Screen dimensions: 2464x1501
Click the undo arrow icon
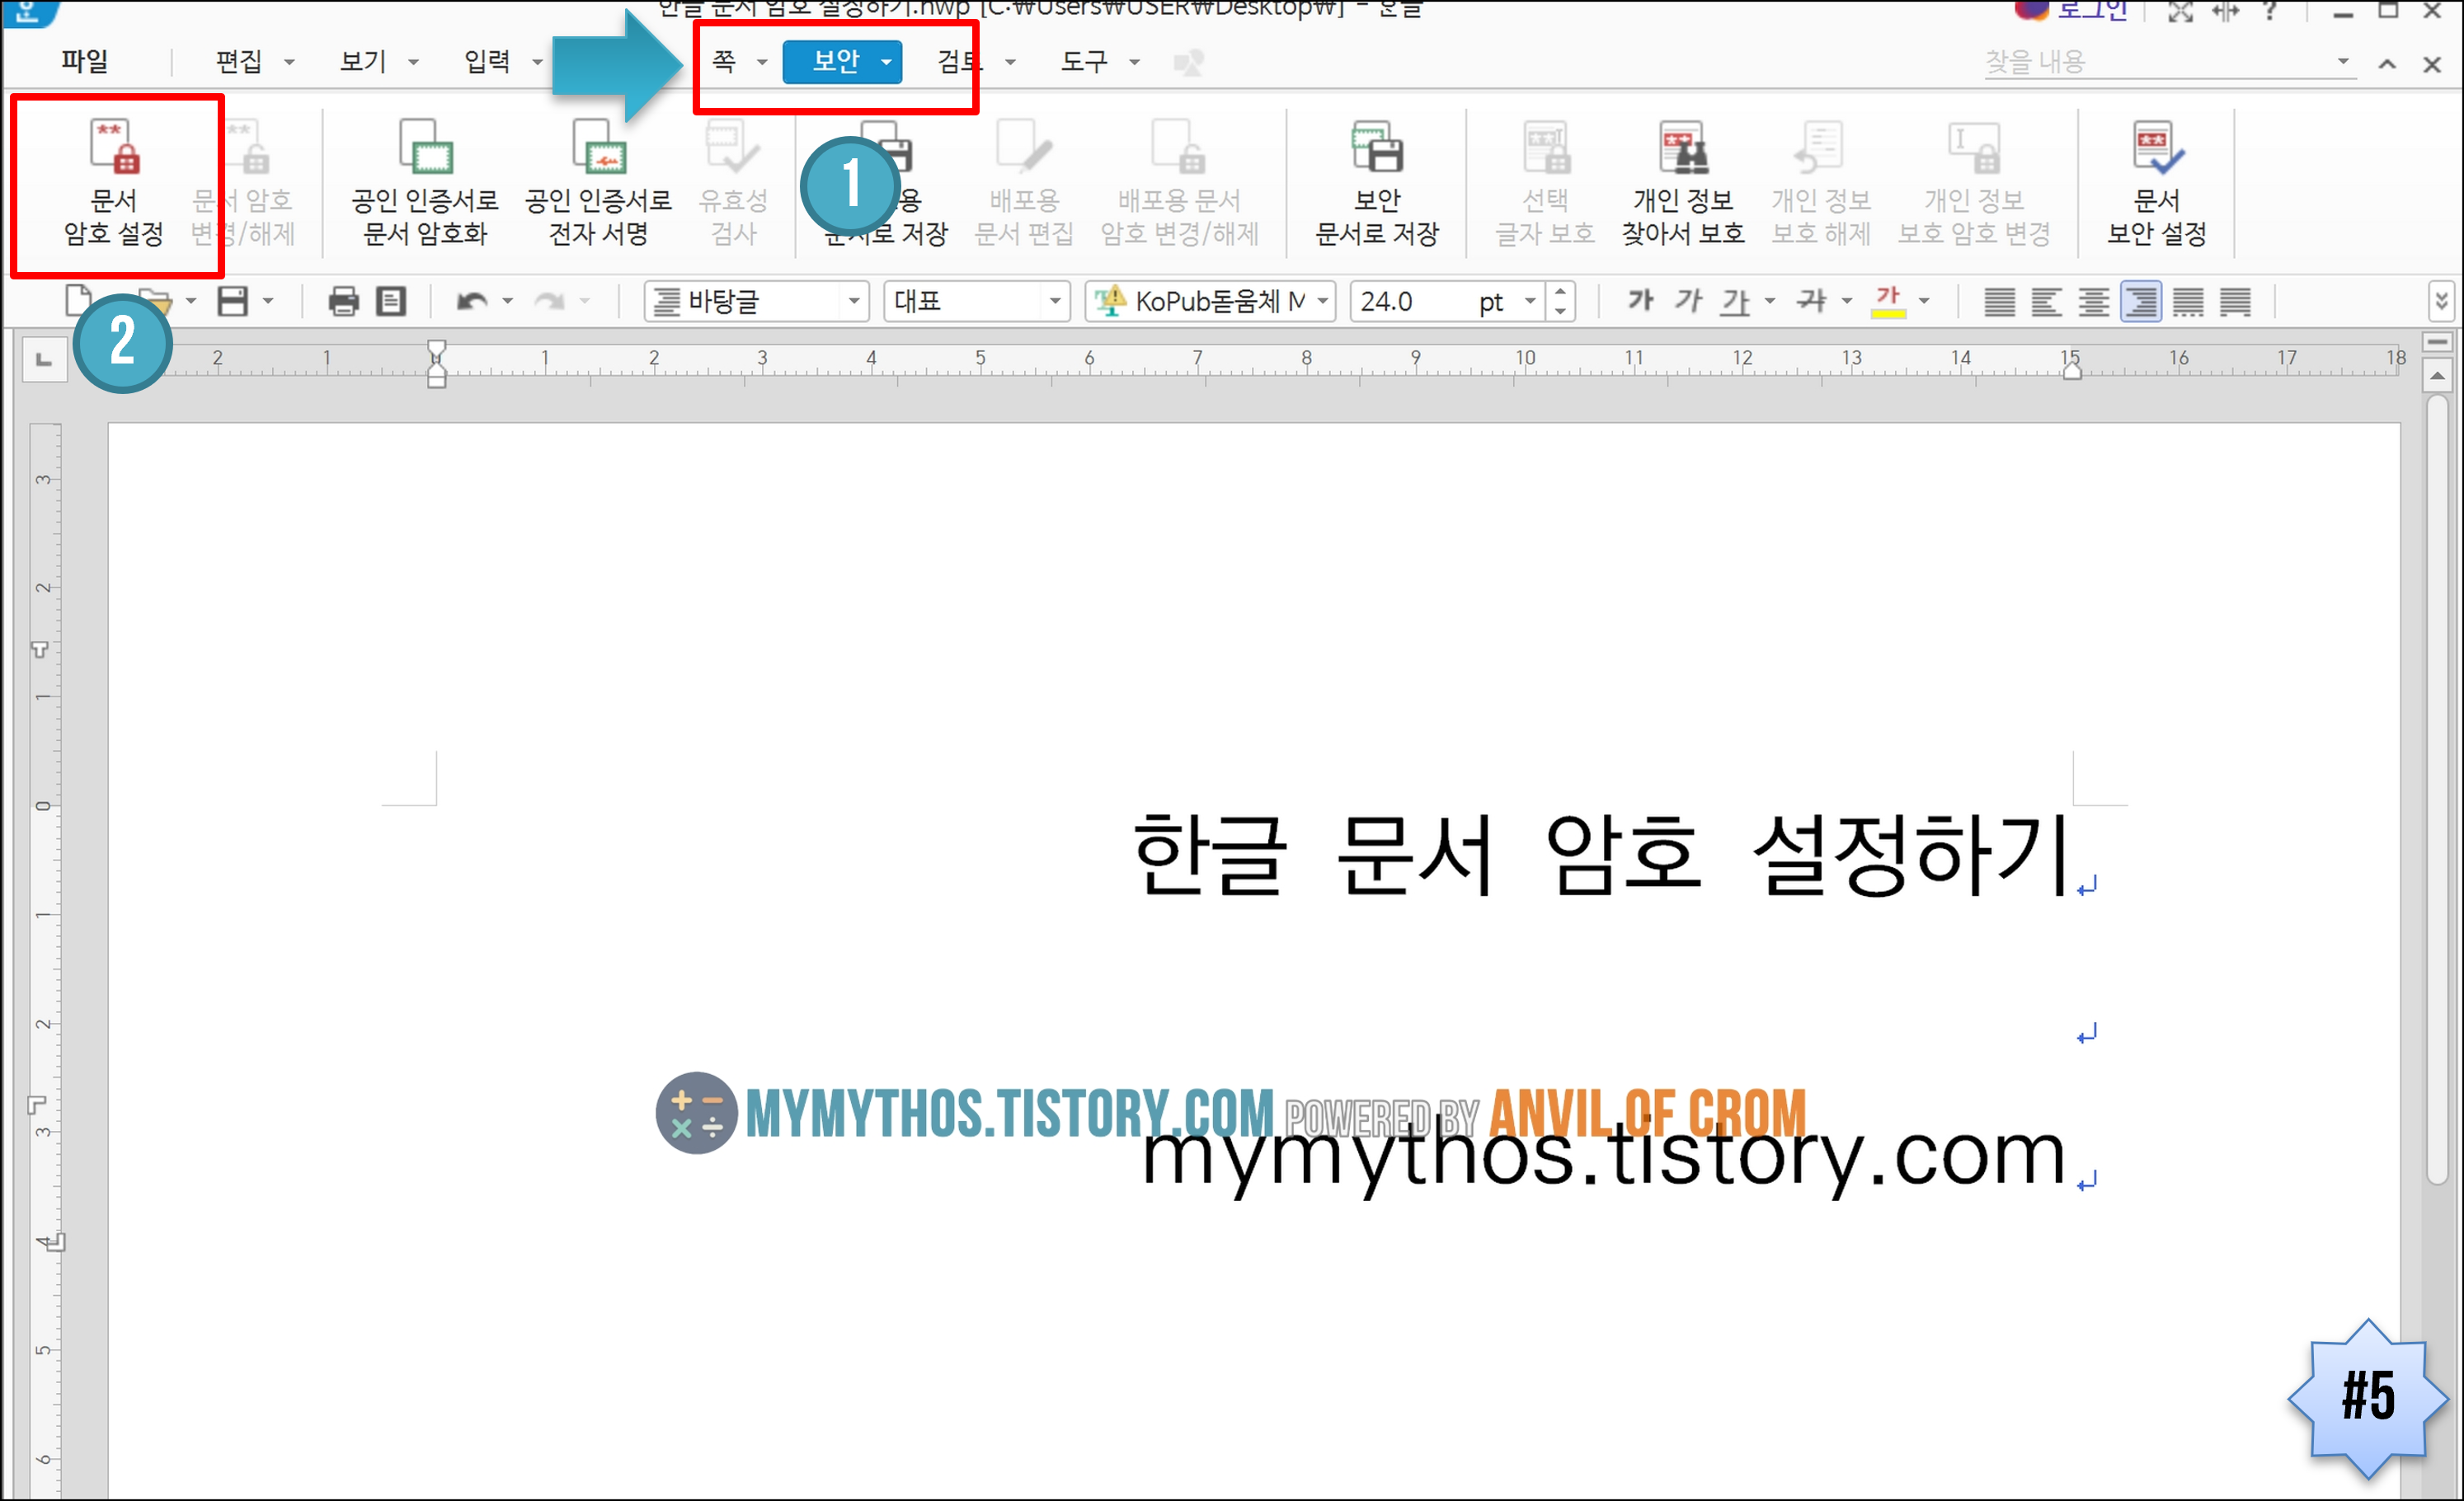[472, 301]
